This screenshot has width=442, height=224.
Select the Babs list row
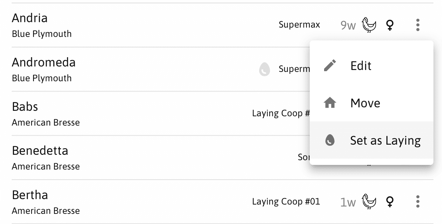click(161, 113)
